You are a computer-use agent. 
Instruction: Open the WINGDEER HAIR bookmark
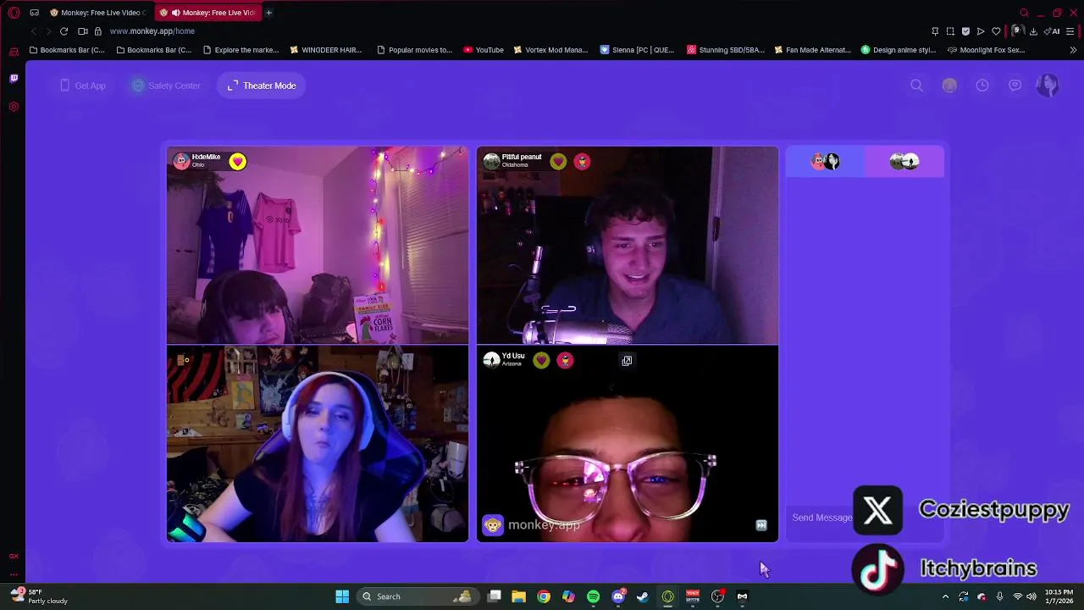coord(326,50)
